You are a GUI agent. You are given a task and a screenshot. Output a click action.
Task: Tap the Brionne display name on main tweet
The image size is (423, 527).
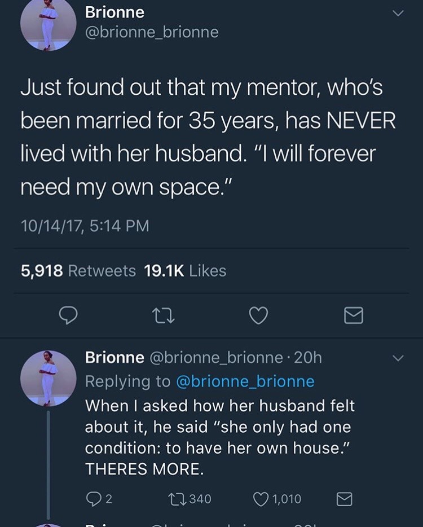[x=114, y=12]
